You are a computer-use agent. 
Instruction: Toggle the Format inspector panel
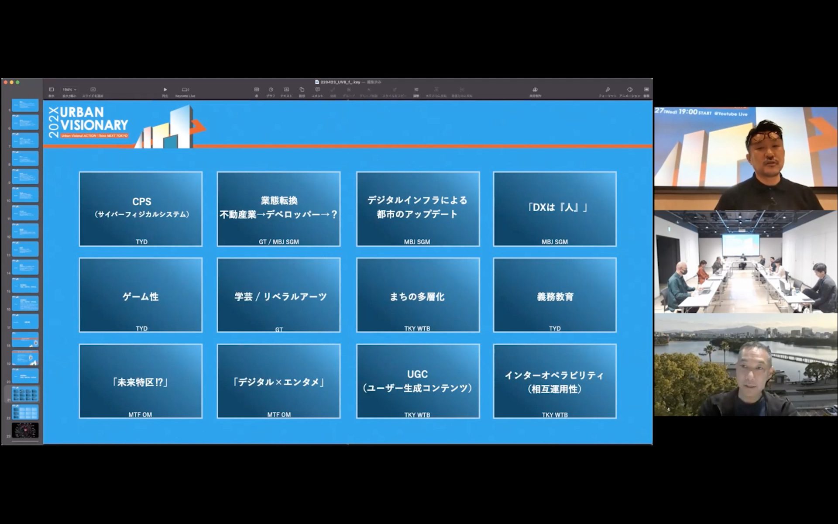coord(607,90)
